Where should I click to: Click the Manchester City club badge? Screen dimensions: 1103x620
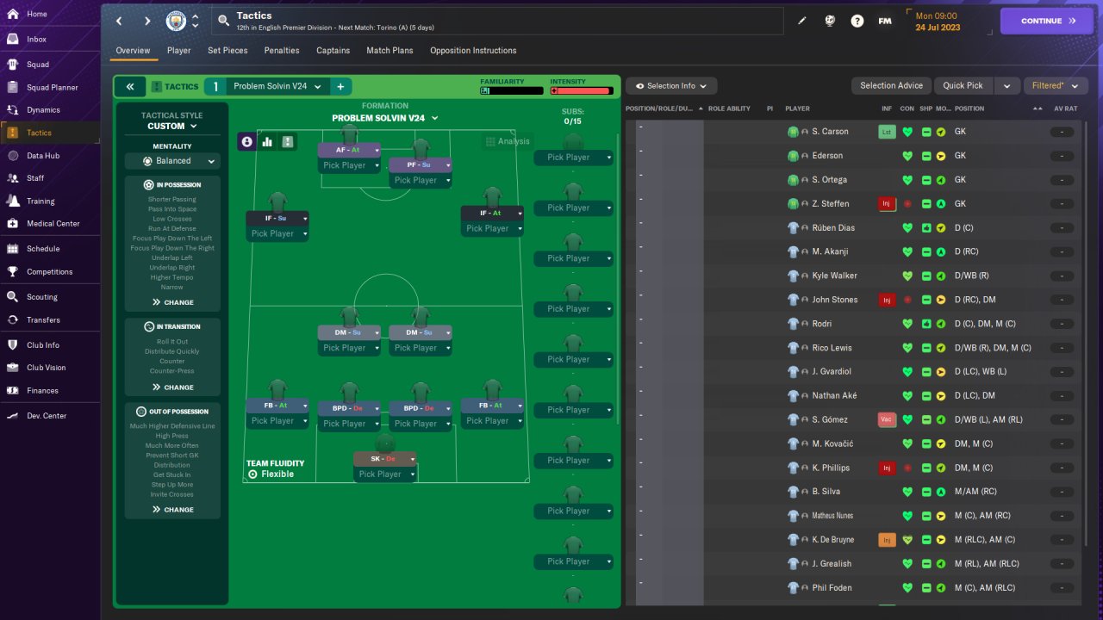[178, 21]
